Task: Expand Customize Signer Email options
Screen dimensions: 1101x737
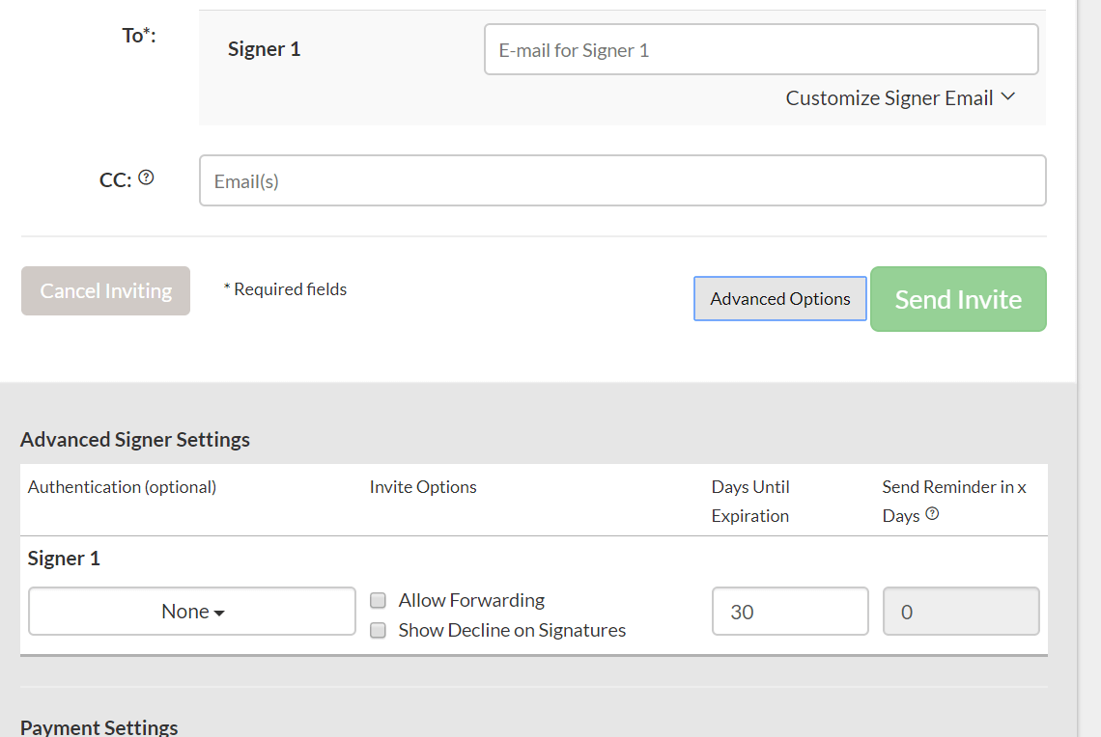Action: coord(889,96)
